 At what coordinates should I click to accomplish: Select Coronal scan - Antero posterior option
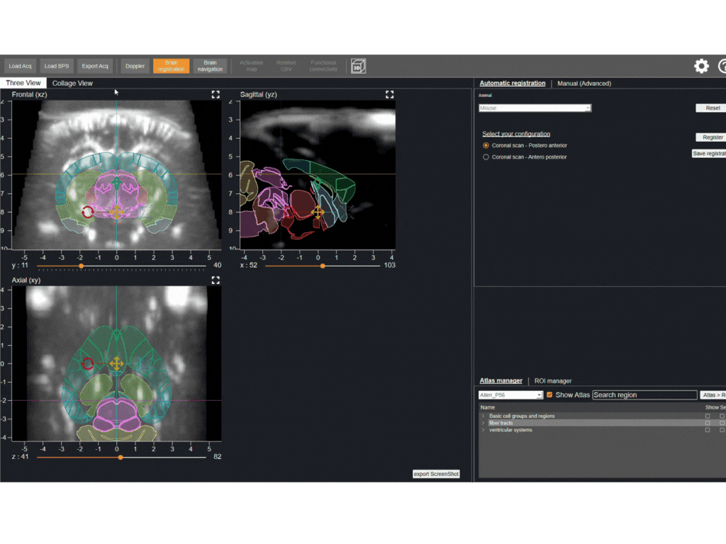(x=486, y=157)
